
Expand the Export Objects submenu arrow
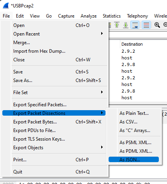click(102, 147)
